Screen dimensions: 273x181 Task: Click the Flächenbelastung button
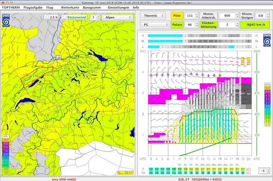coord(209,25)
